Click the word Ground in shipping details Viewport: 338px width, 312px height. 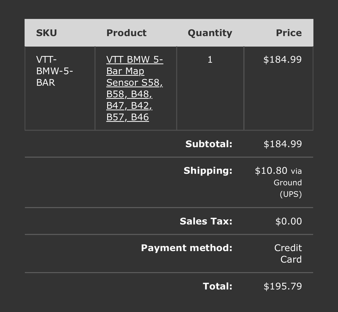[288, 182]
